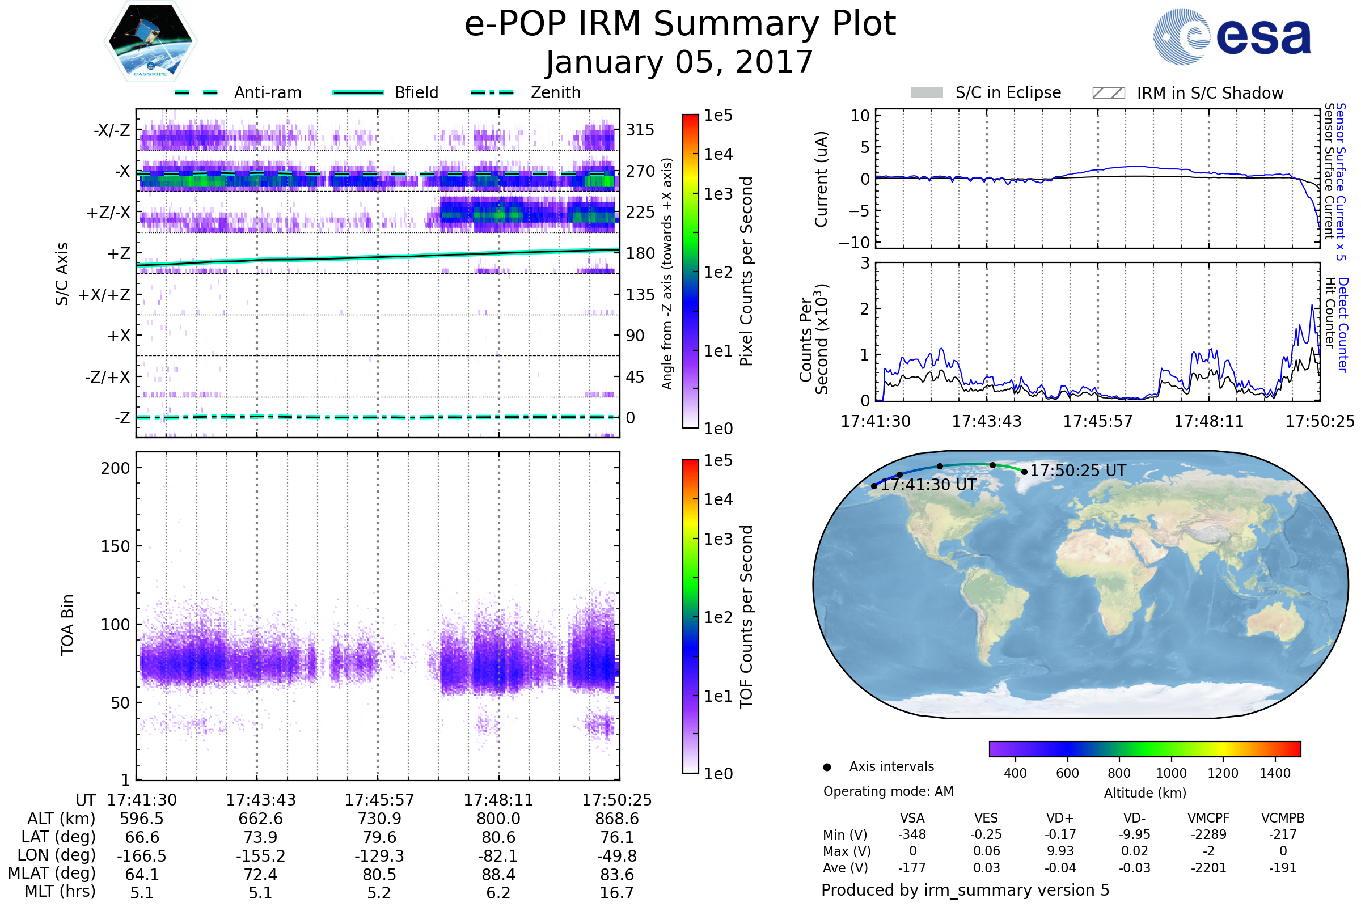Click the 17:50:25 UT map label

point(1077,471)
